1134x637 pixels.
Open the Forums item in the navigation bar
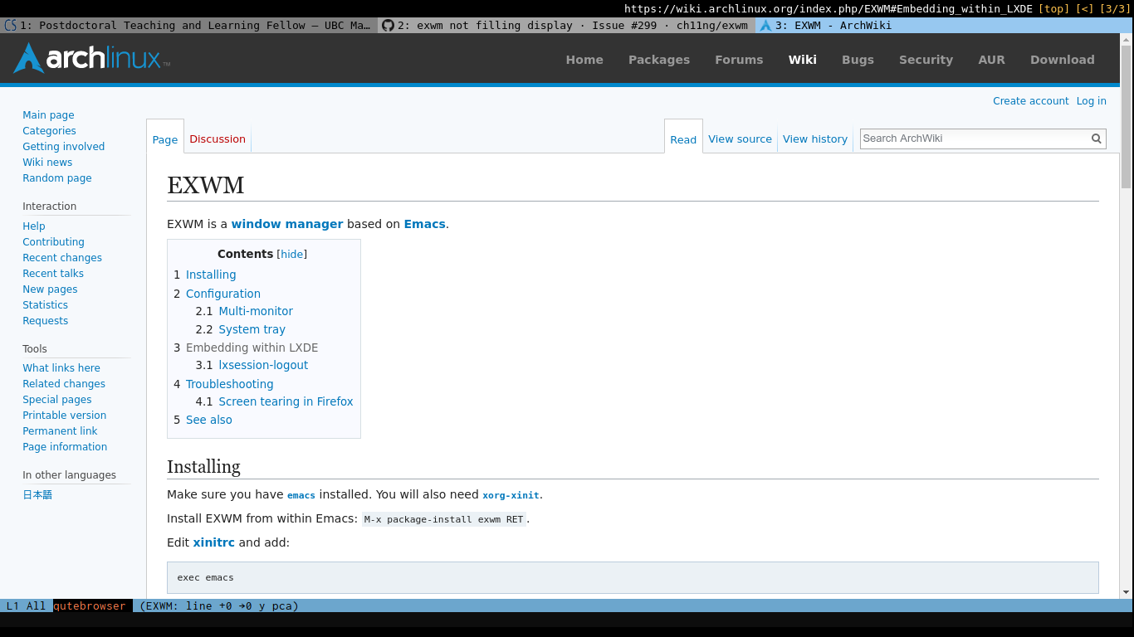click(739, 59)
